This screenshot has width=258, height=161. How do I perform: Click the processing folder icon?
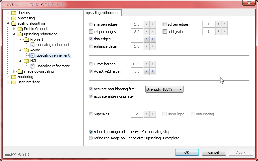[x=13, y=18]
